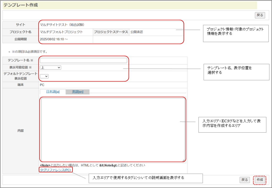Switch to the 日本語[ja] tab
The width and height of the screenshot is (272, 188).
click(x=53, y=92)
